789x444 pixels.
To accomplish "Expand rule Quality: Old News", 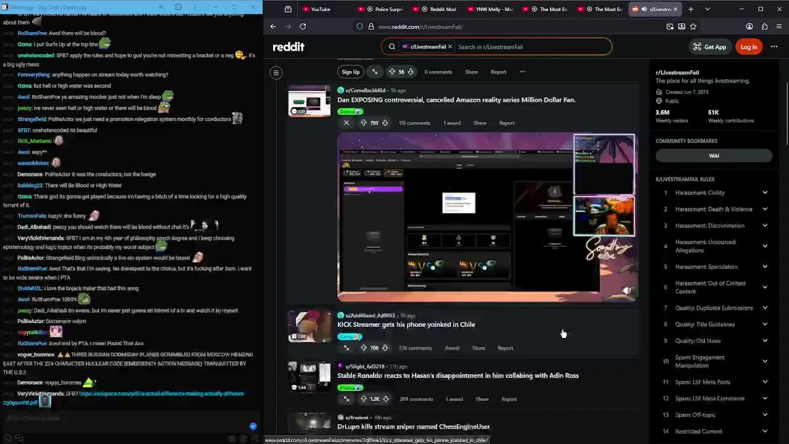I will (765, 341).
